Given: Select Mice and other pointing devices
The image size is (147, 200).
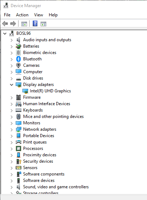Looking at the screenshot, I should pyautogui.click(x=53, y=117).
